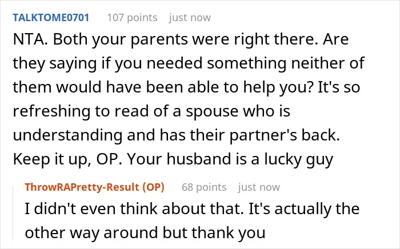Click the "107 points" score label
Viewport: 400px width, 249px height.
tap(132, 18)
